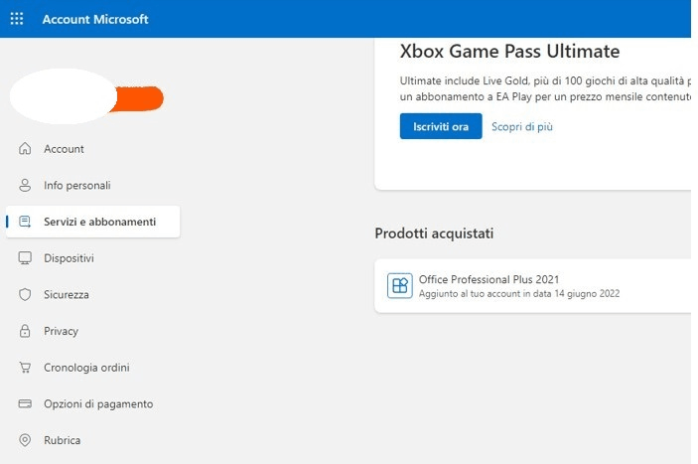Click the shield icon for Sicurezza
698x464 pixels.
pos(25,294)
